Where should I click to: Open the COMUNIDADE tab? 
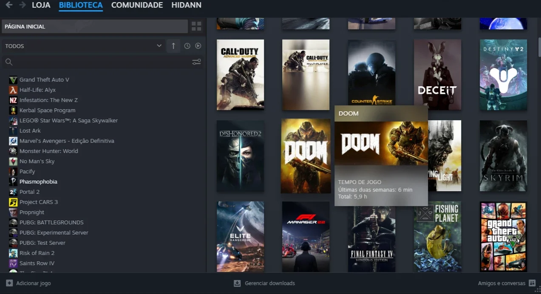tap(137, 5)
